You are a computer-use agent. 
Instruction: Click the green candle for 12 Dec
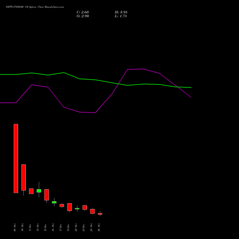[39, 191]
